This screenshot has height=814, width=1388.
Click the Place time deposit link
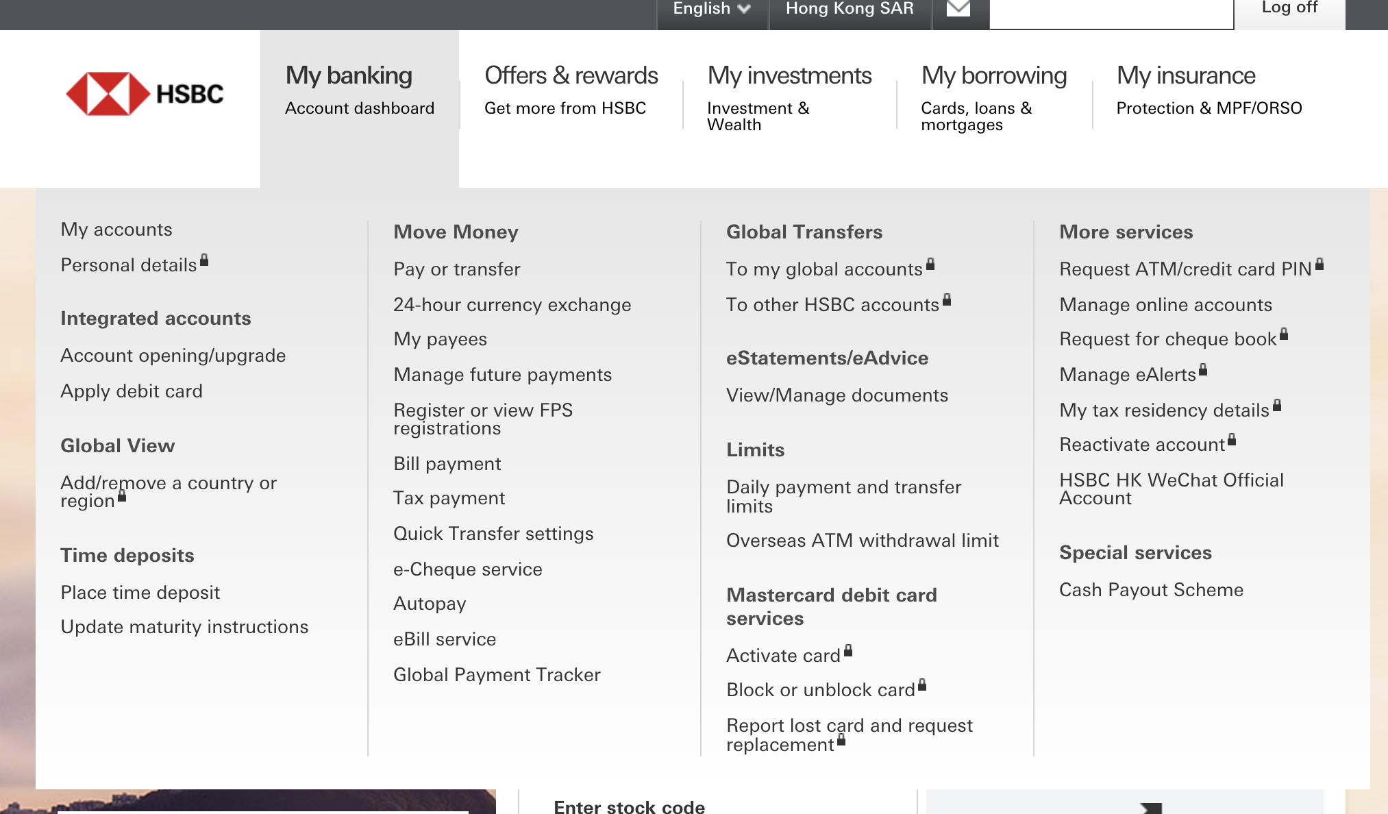click(x=140, y=592)
